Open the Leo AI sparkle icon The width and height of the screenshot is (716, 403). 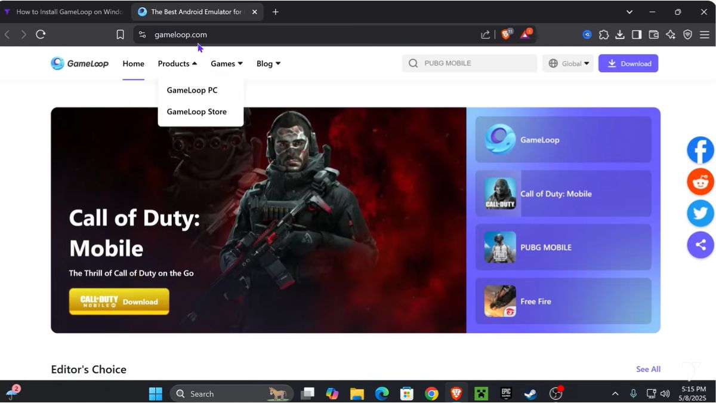coord(671,35)
